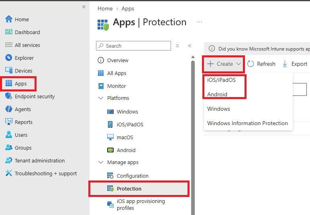
Task: Click the Refresh circular arrow icon
Action: 251,64
